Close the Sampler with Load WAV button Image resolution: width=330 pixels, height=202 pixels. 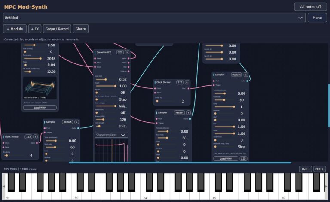pos(246,75)
